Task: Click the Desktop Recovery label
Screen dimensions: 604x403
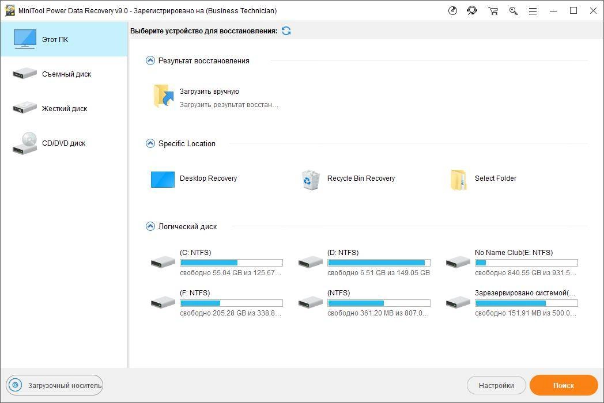Action: 209,178
